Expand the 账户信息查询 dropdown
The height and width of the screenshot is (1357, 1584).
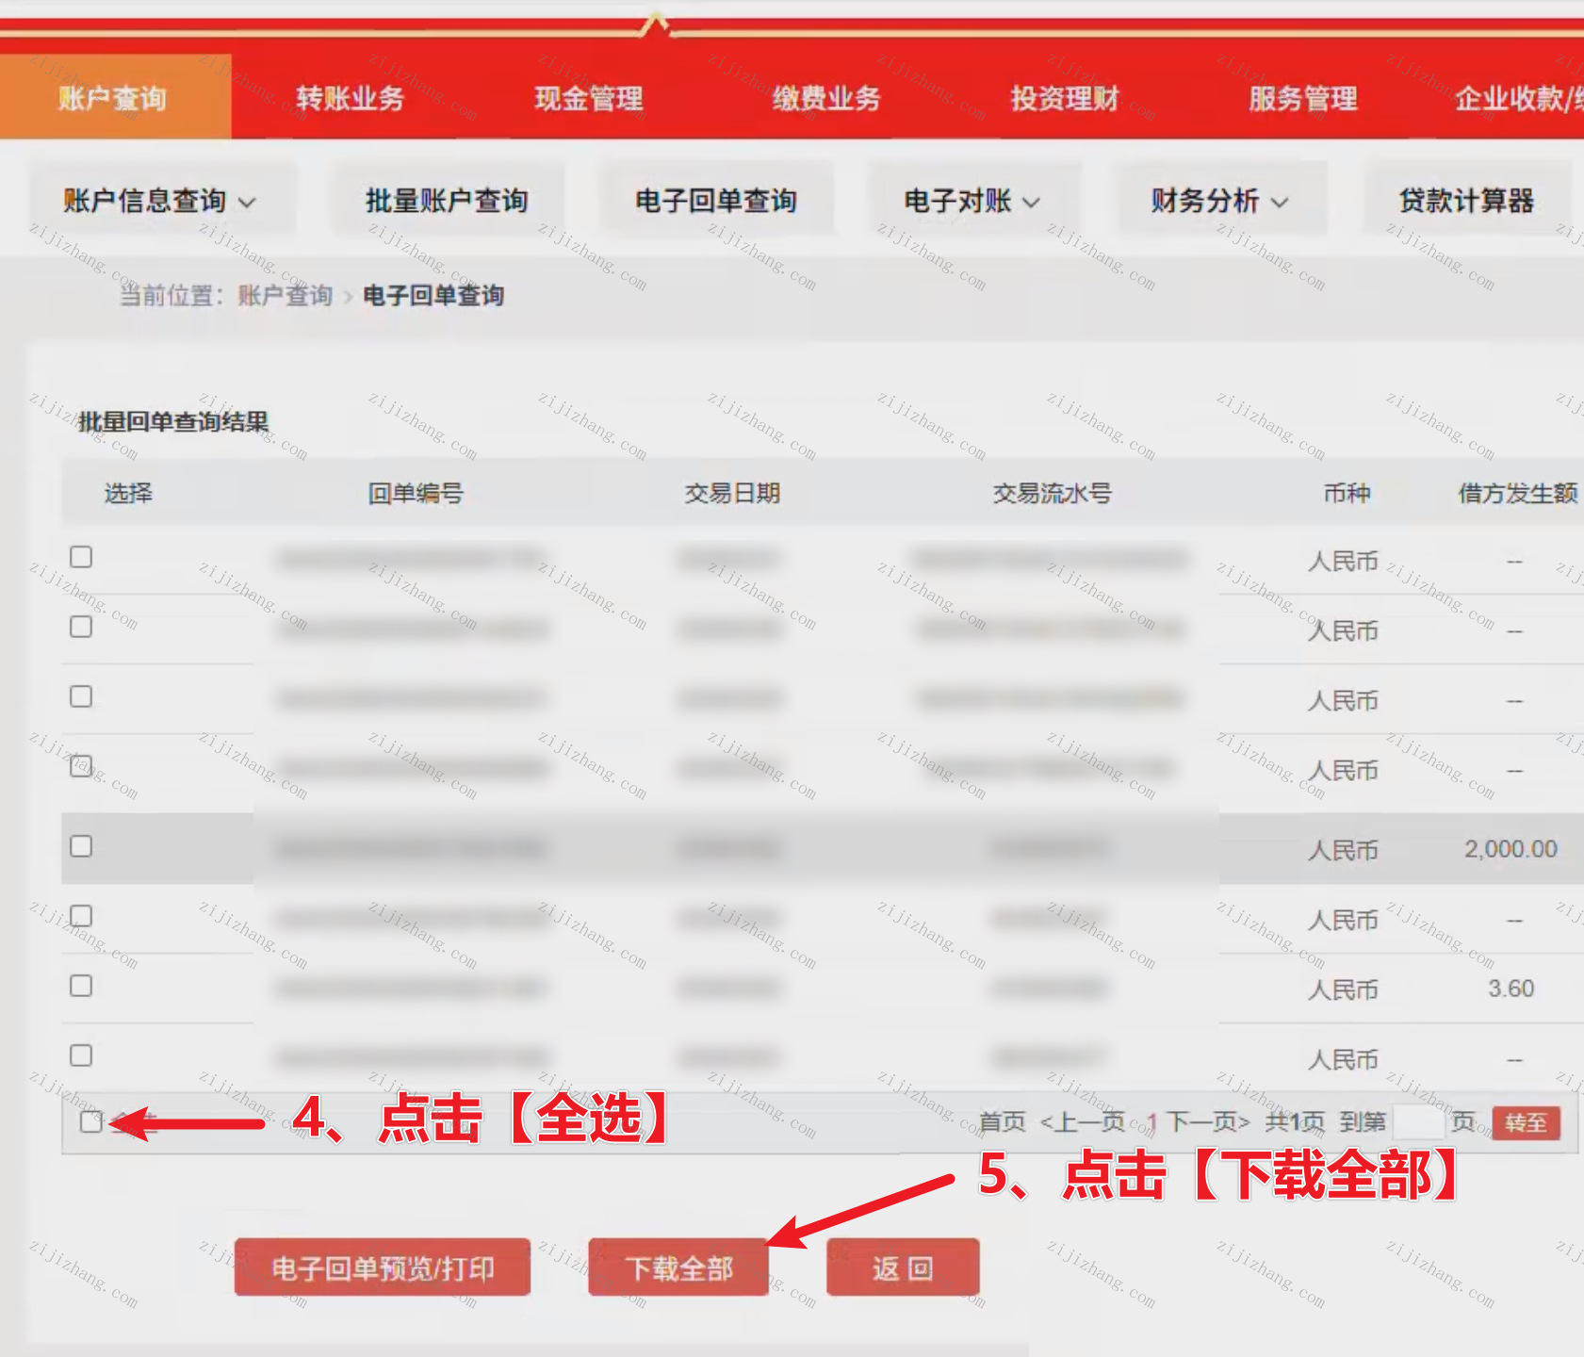pos(160,201)
